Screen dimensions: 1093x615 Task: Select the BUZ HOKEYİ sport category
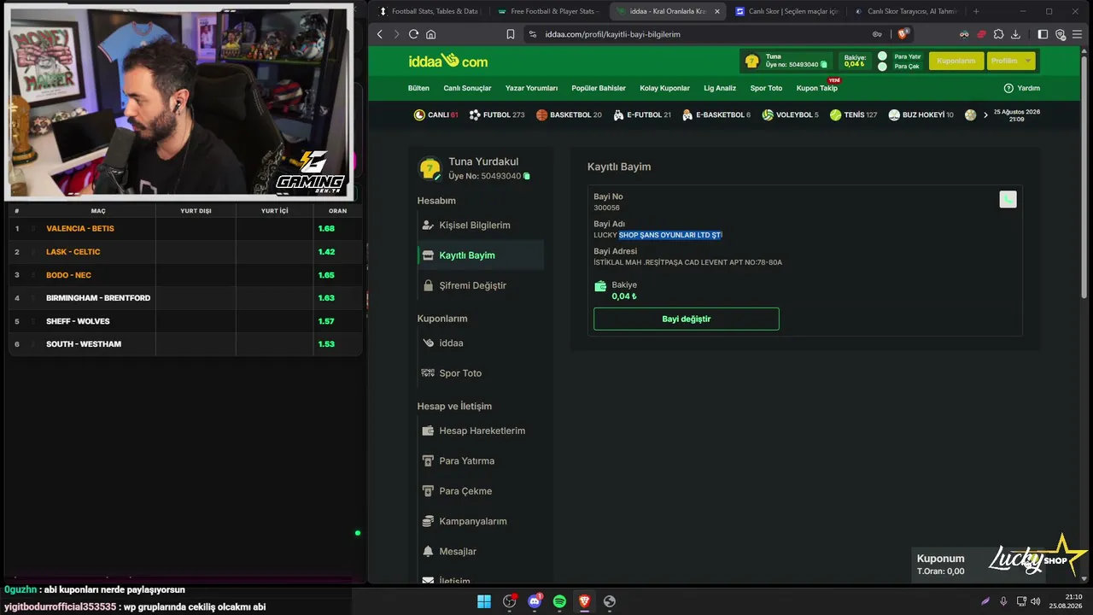(921, 114)
